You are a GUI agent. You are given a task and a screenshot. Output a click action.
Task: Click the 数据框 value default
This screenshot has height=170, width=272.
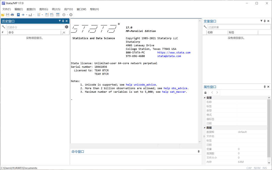click(x=242, y=132)
